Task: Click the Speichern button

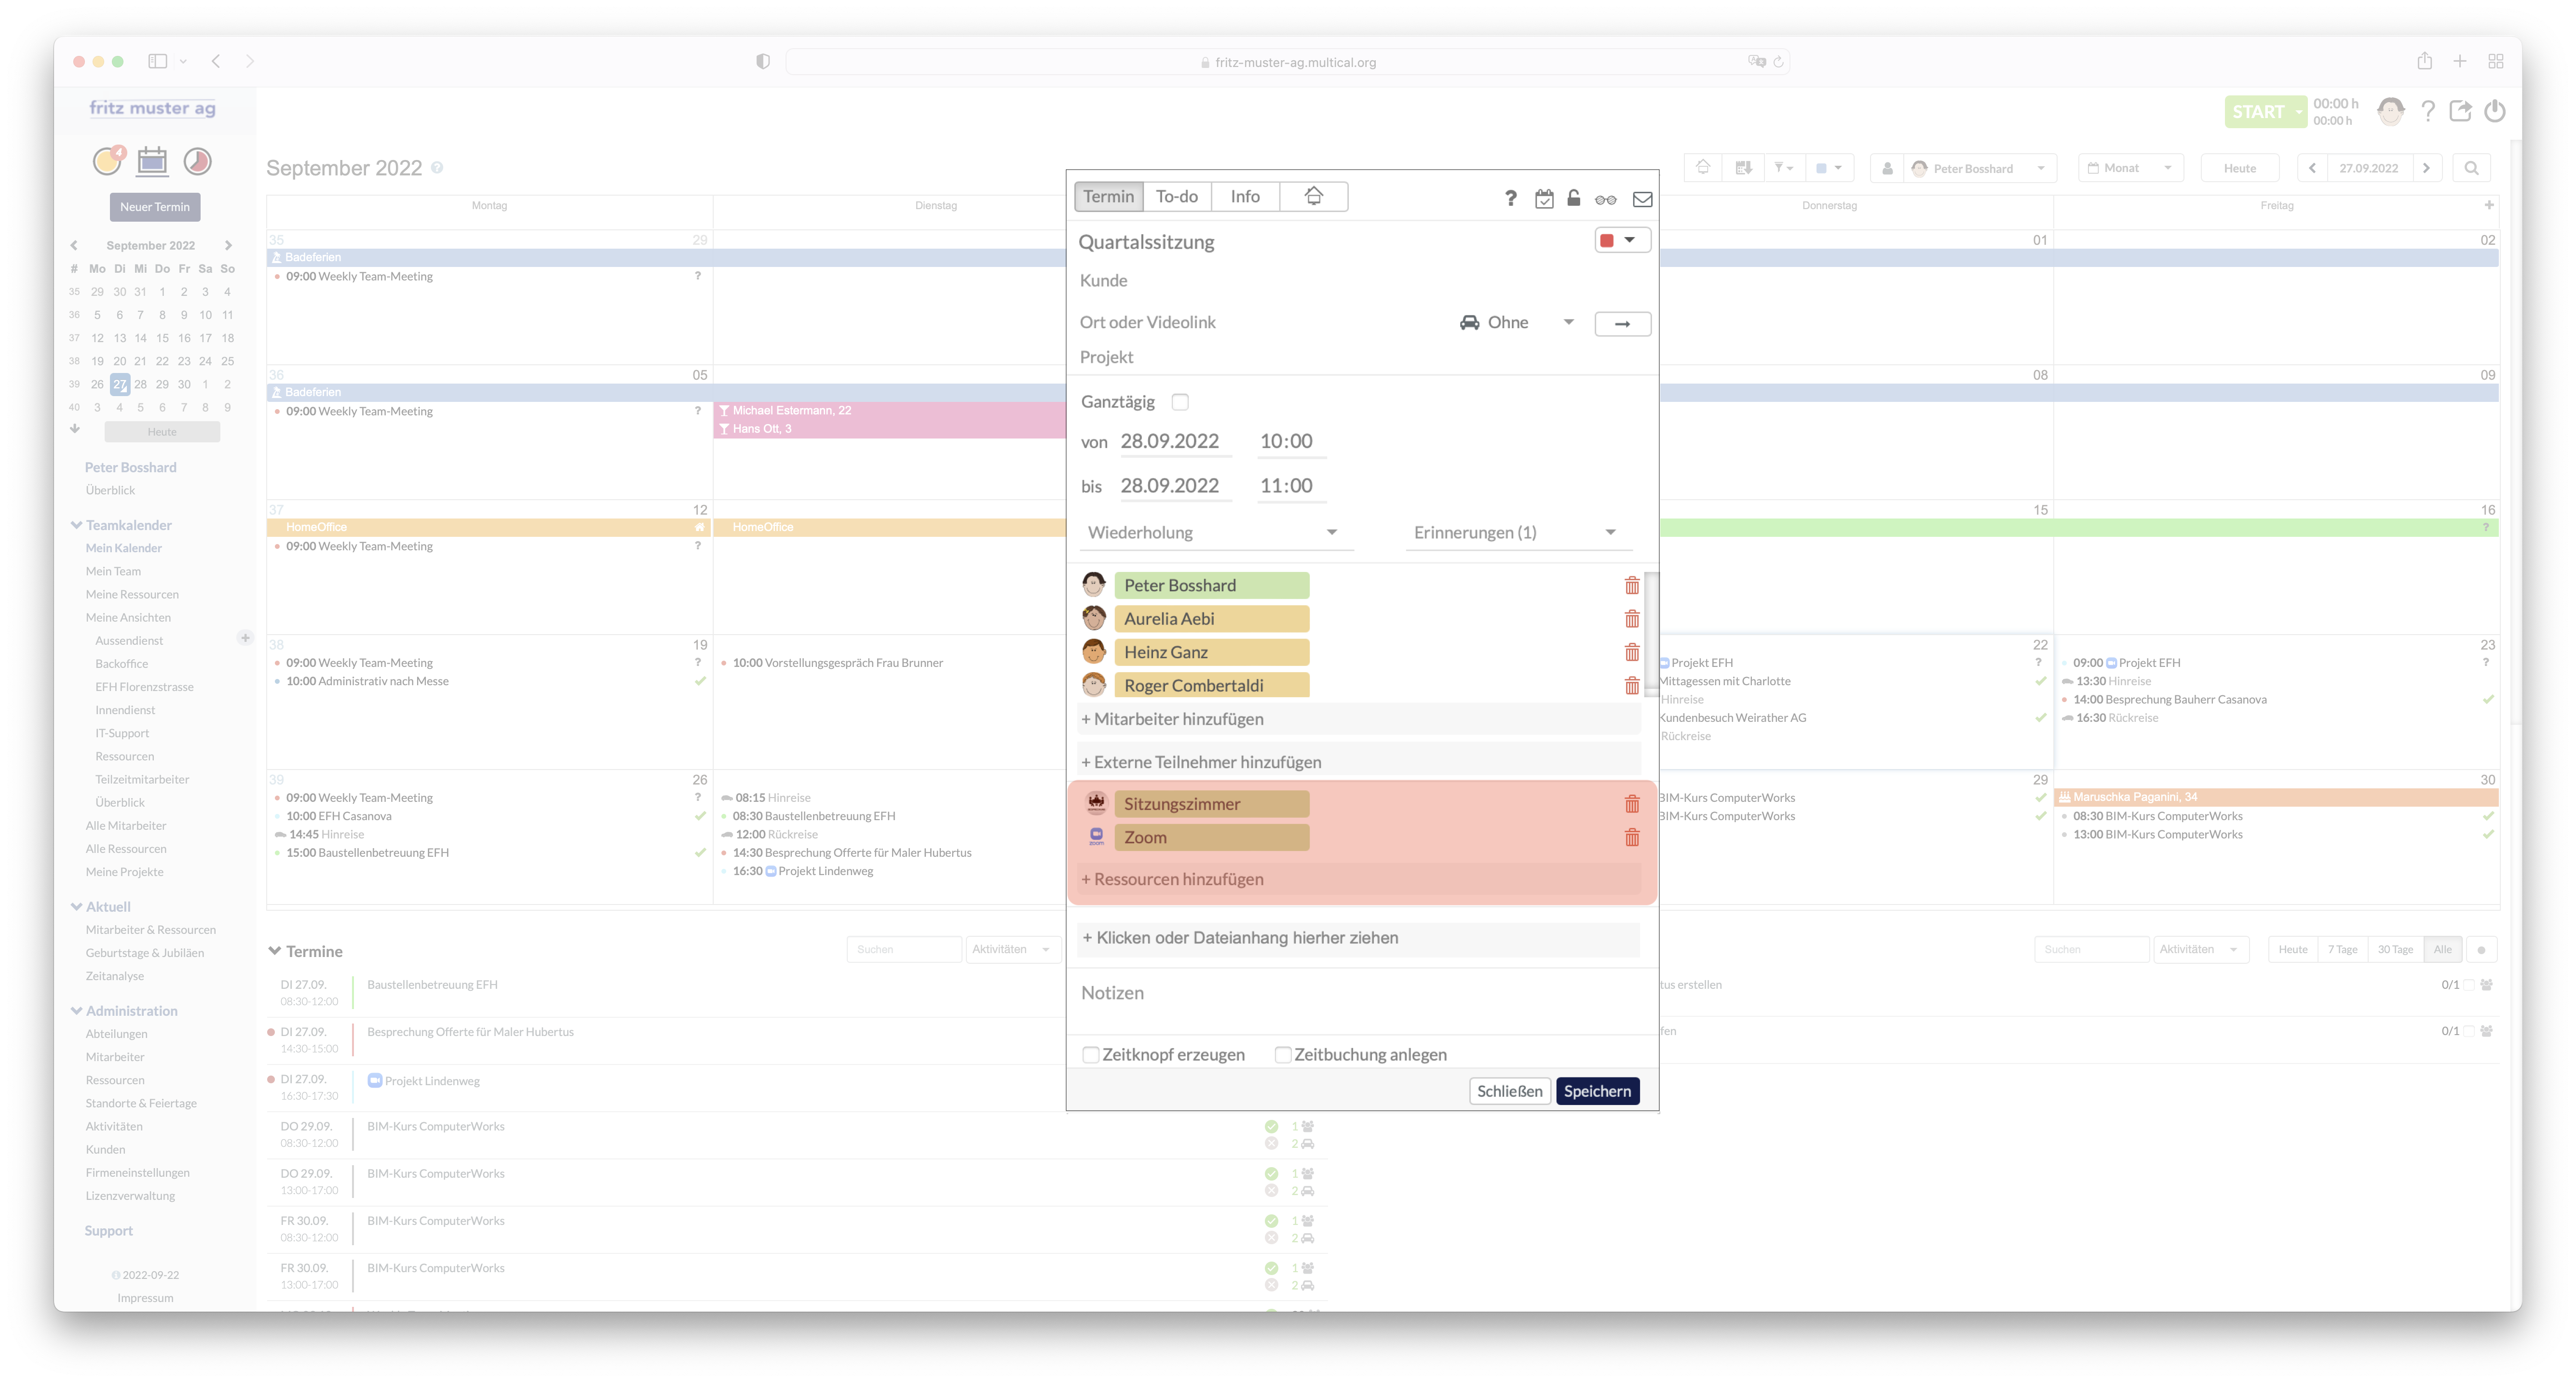Action: [1597, 1091]
